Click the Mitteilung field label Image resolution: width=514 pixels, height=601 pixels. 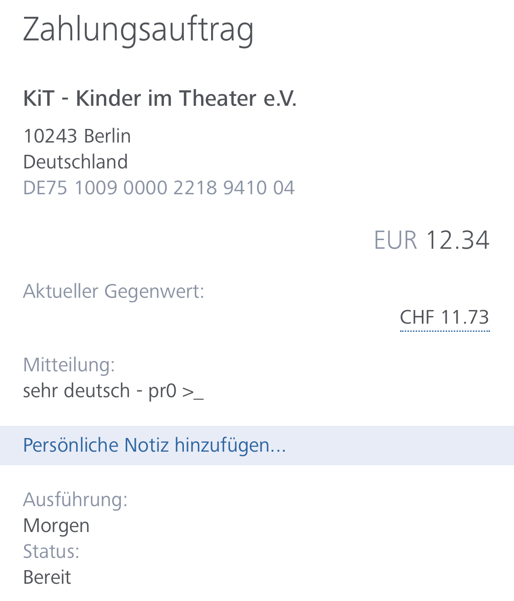69,365
